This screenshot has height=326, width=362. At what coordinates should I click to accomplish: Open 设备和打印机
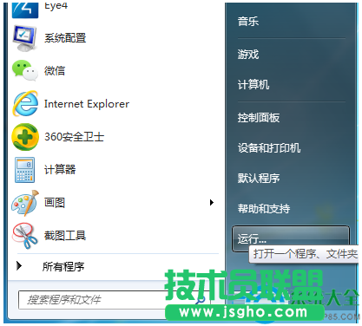coord(269,148)
